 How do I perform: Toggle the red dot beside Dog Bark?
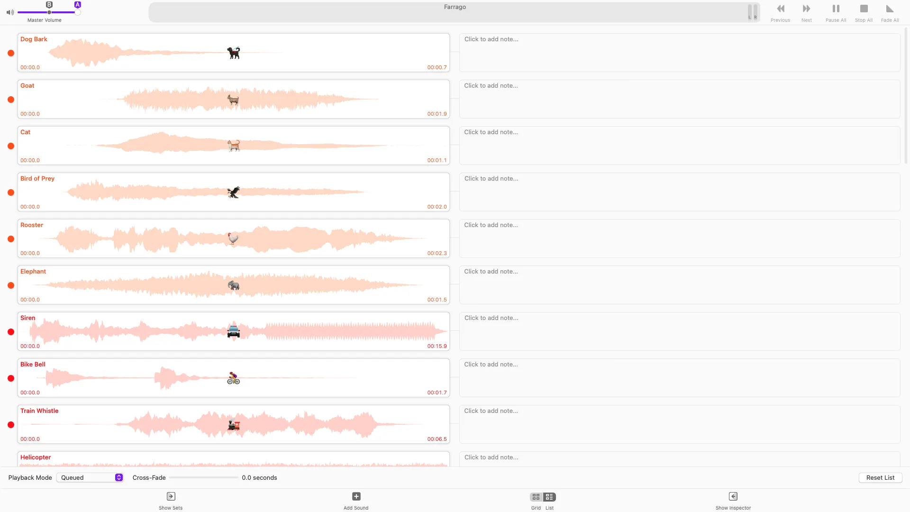[11, 53]
